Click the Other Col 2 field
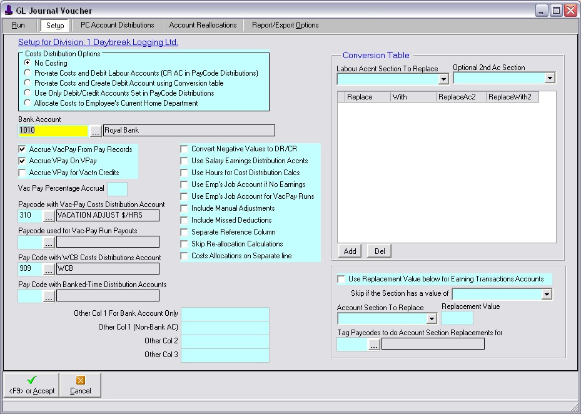The height and width of the screenshot is (414, 581). 225,341
